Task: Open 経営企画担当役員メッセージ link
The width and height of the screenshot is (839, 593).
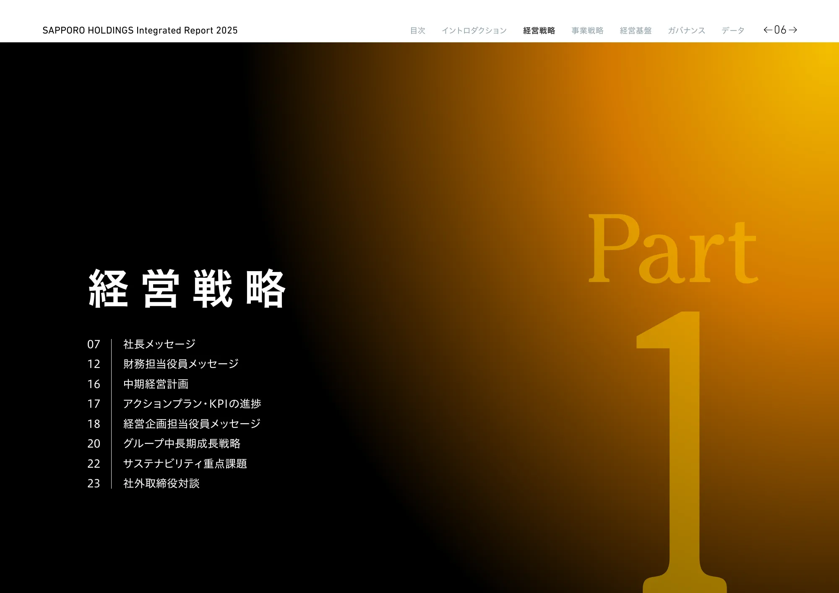Action: click(x=192, y=424)
